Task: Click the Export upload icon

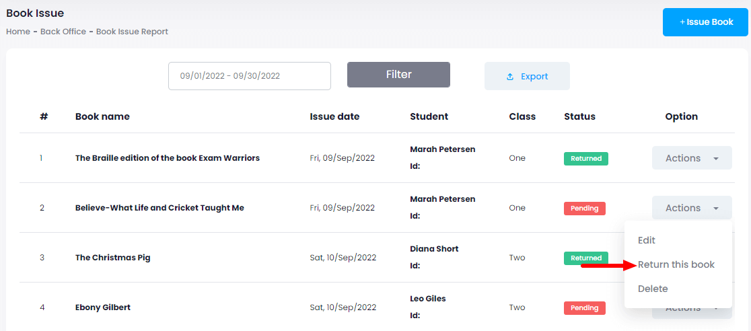Action: pos(510,77)
